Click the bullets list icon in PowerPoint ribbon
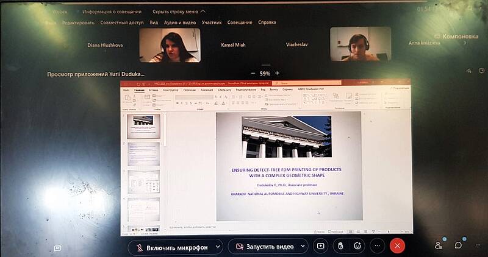Image resolution: width=488 pixels, height=257 pixels. tap(234, 97)
